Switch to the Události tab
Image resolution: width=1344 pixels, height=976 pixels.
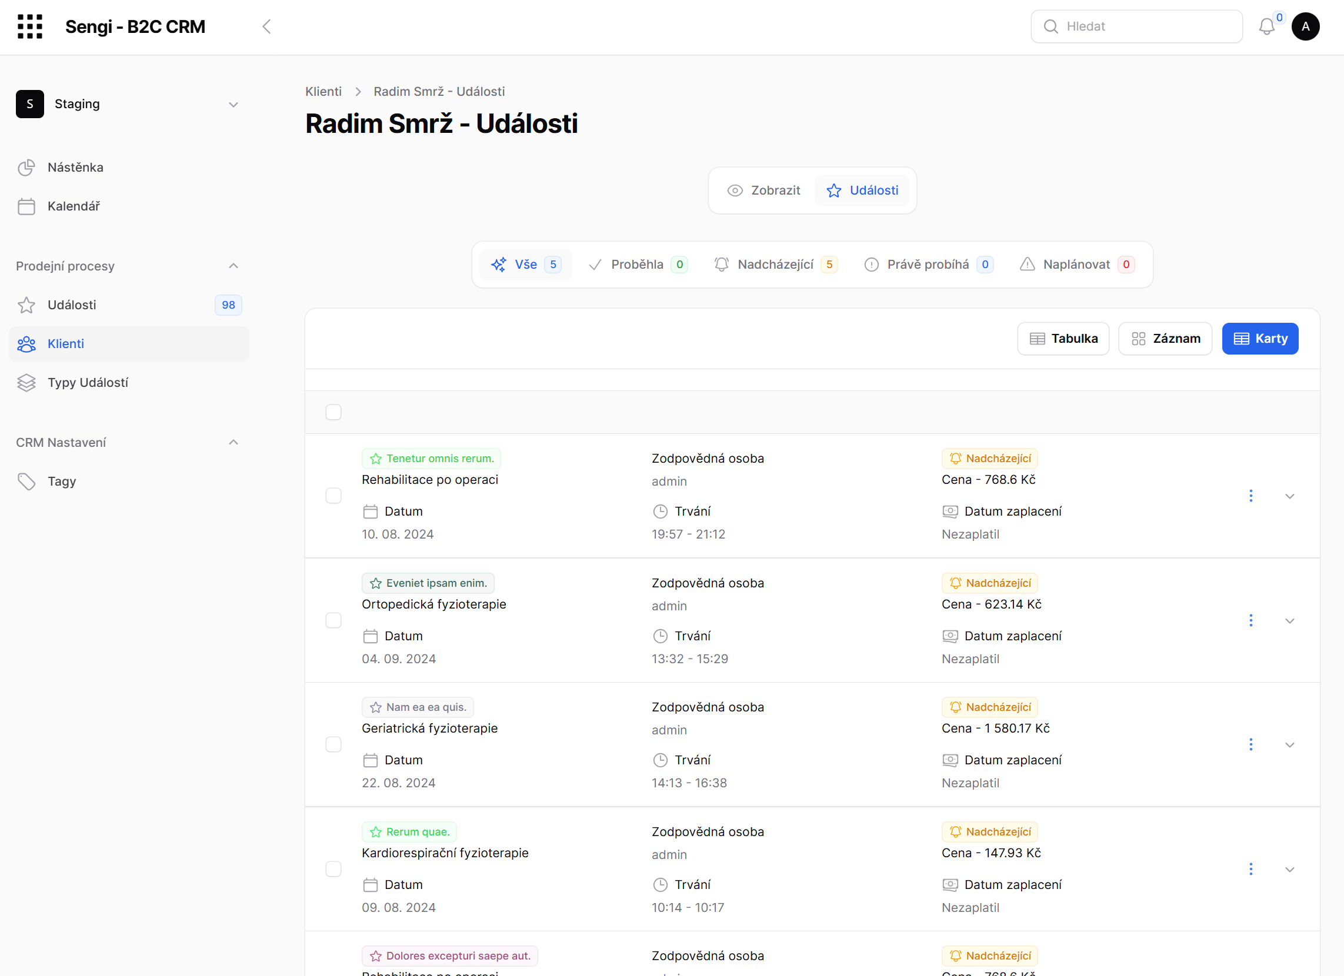[x=862, y=190]
